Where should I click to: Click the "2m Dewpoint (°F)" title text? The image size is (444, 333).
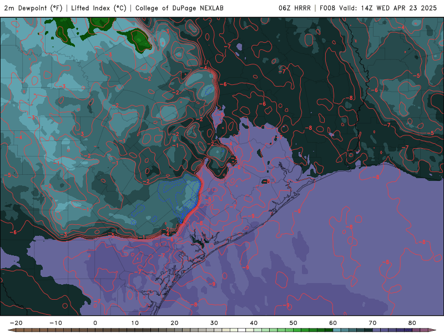(33, 8)
